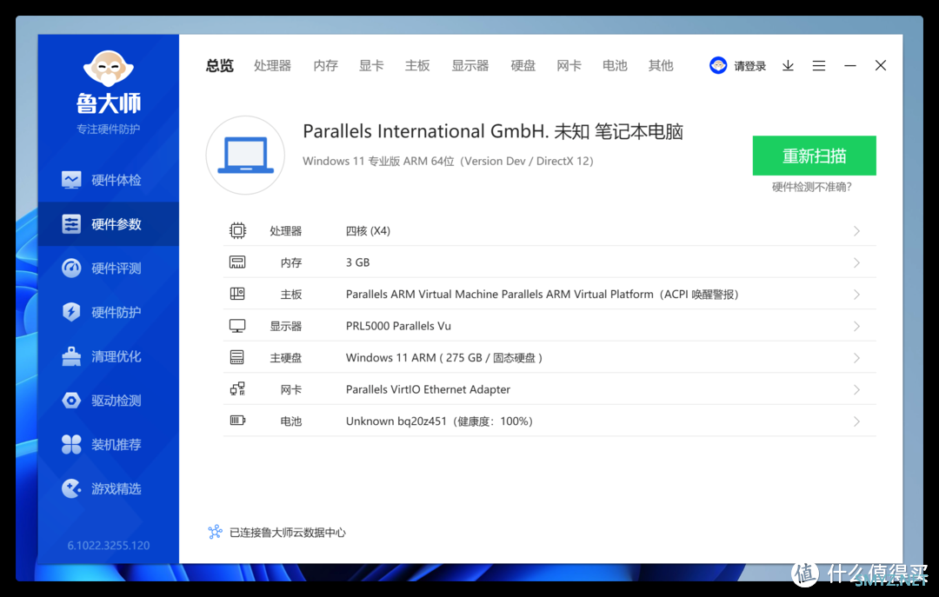Open 硬件评测 benchmark gauge icon
This screenshot has height=597, width=939.
[x=71, y=268]
